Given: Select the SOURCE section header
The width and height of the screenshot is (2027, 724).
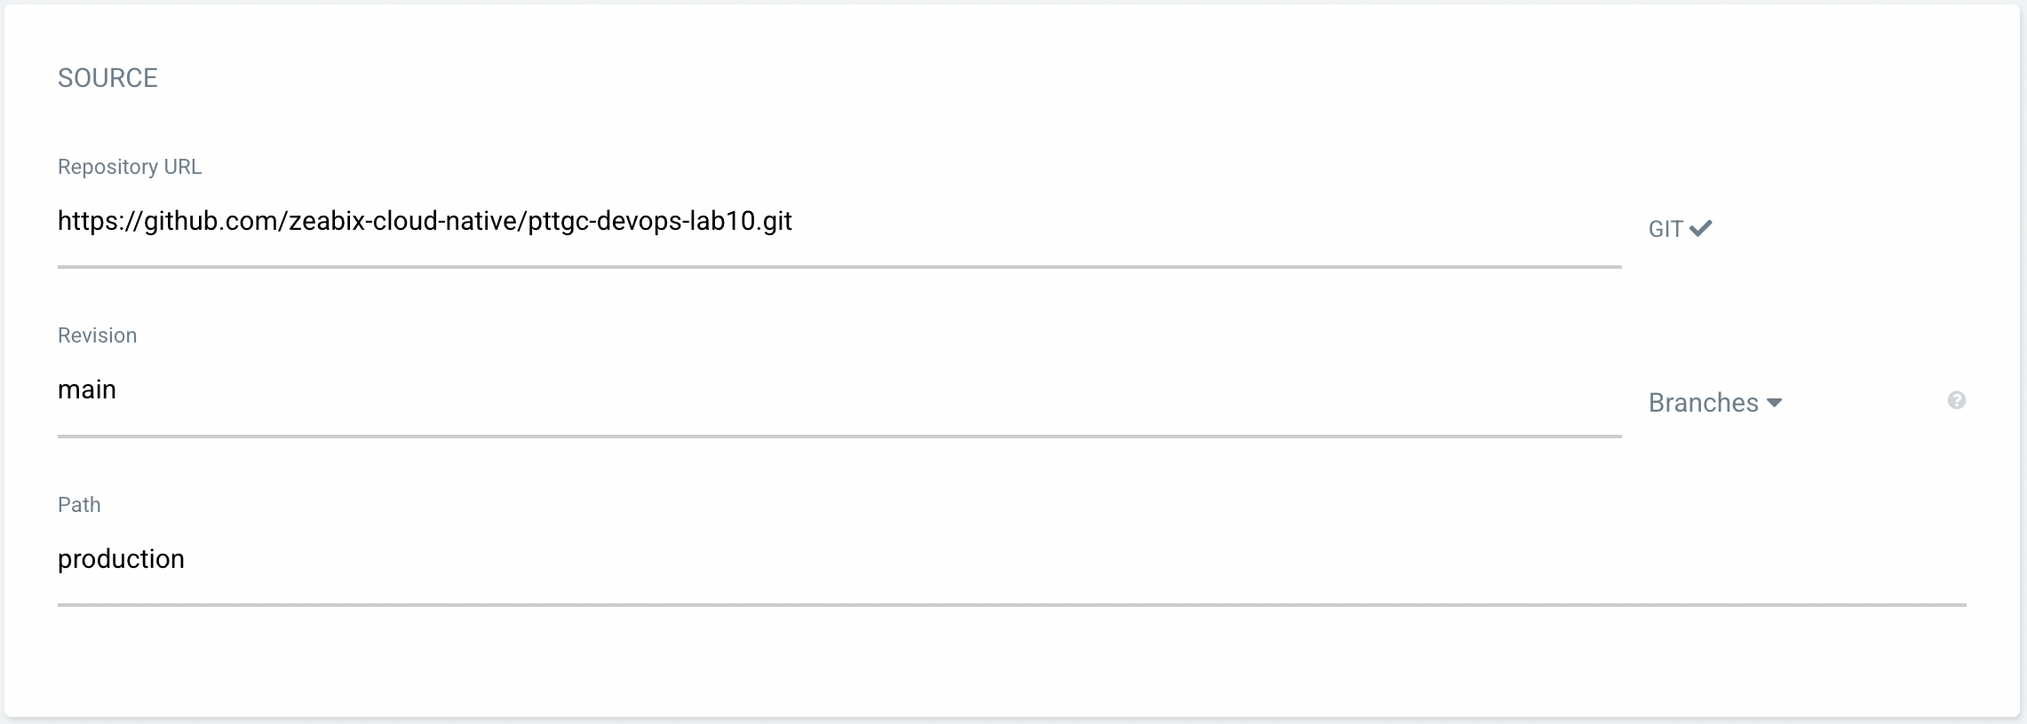Looking at the screenshot, I should tap(107, 77).
